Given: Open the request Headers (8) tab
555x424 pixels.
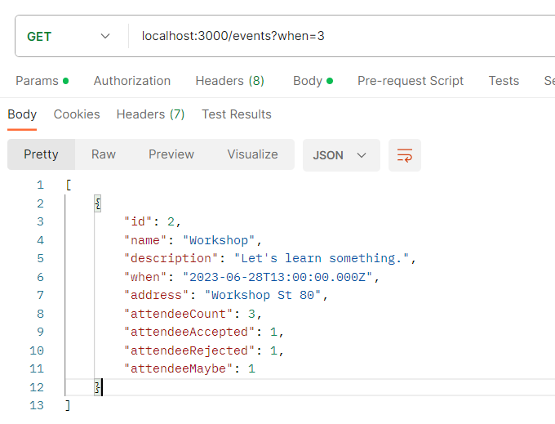Looking at the screenshot, I should (x=229, y=81).
